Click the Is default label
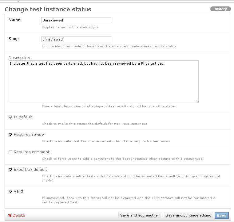 (23, 117)
